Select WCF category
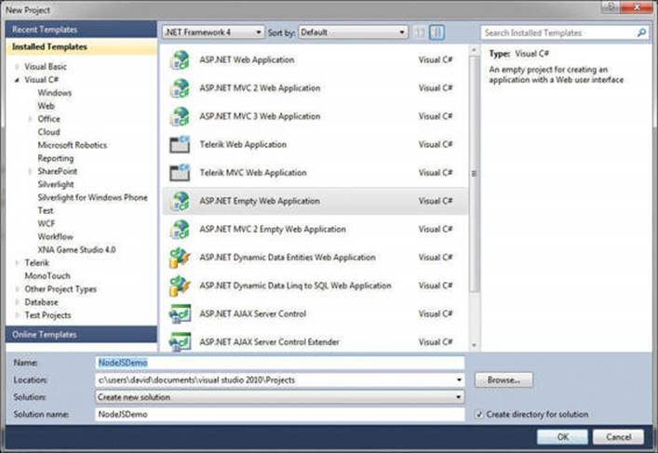This screenshot has height=453, width=658. [x=47, y=223]
